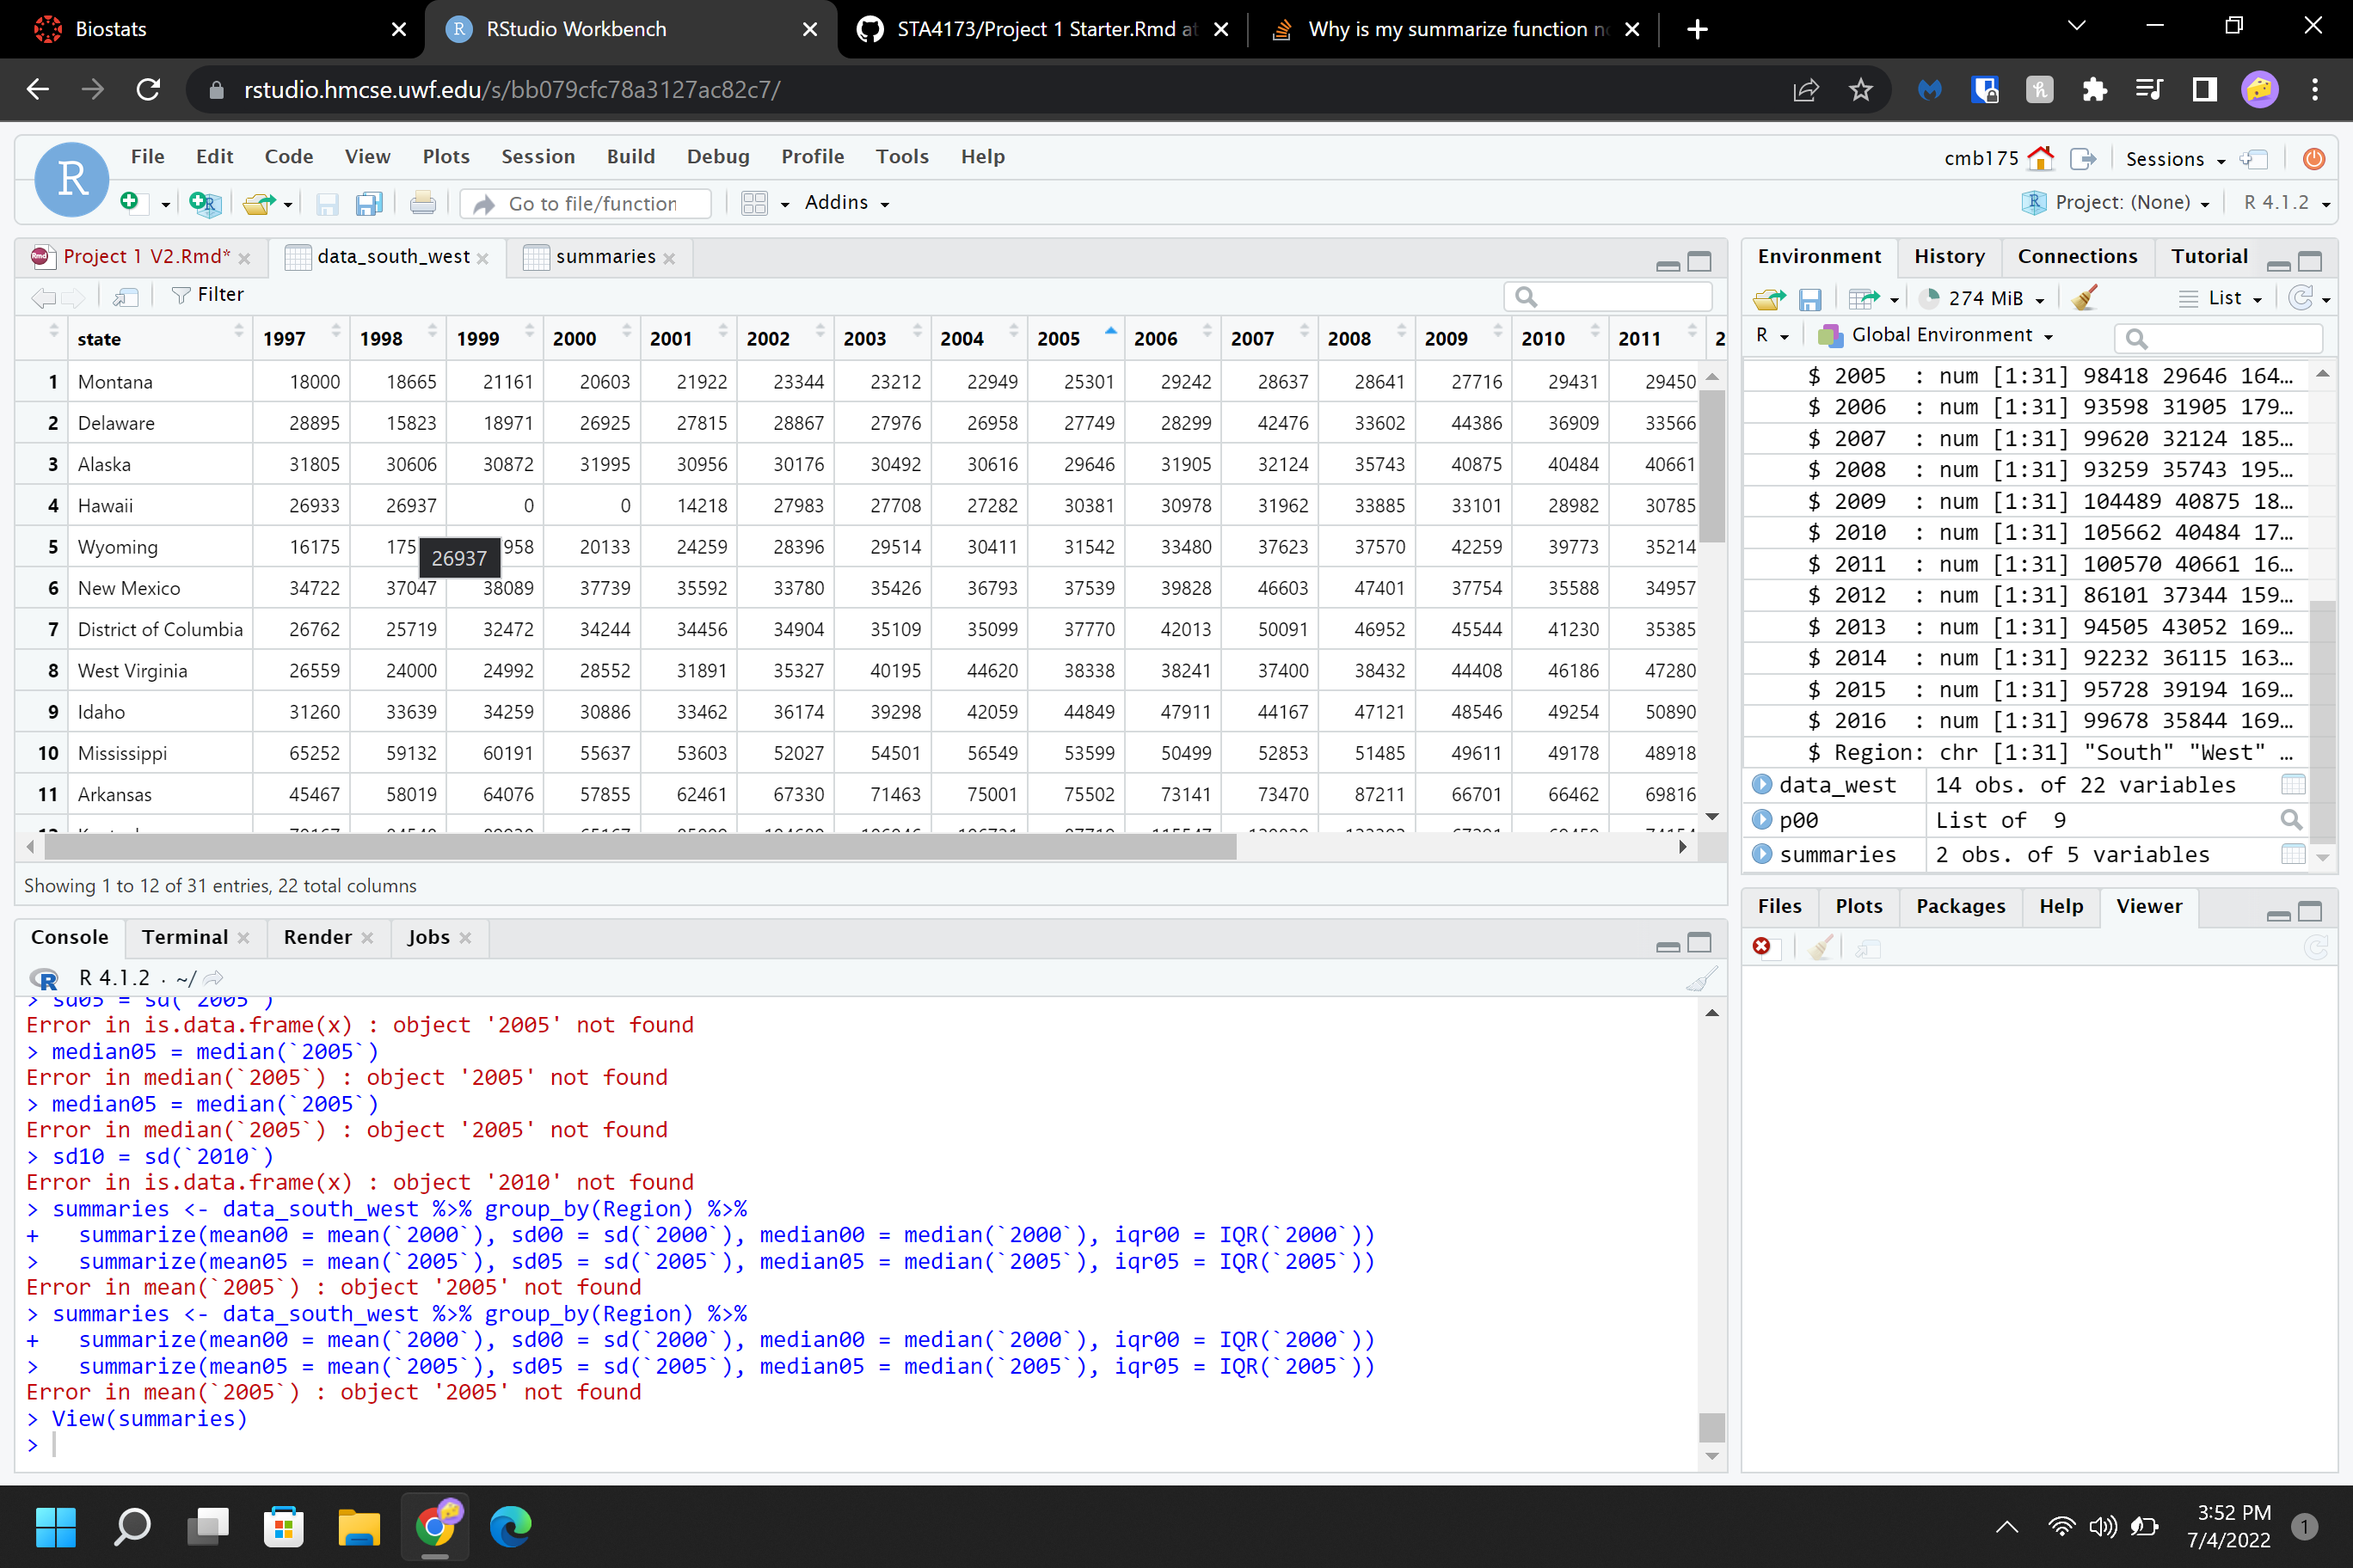Click the red remove icon in Viewer pane
The height and width of the screenshot is (1568, 2353).
pos(1762,946)
